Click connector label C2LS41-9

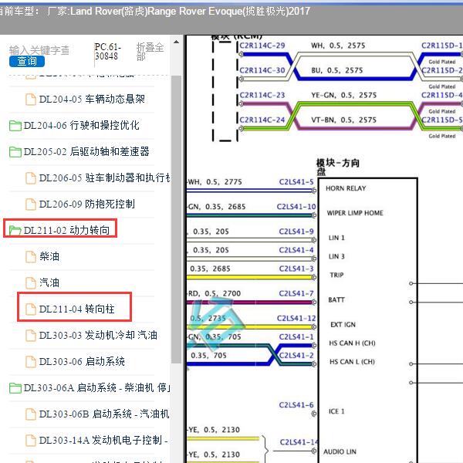click(296, 231)
